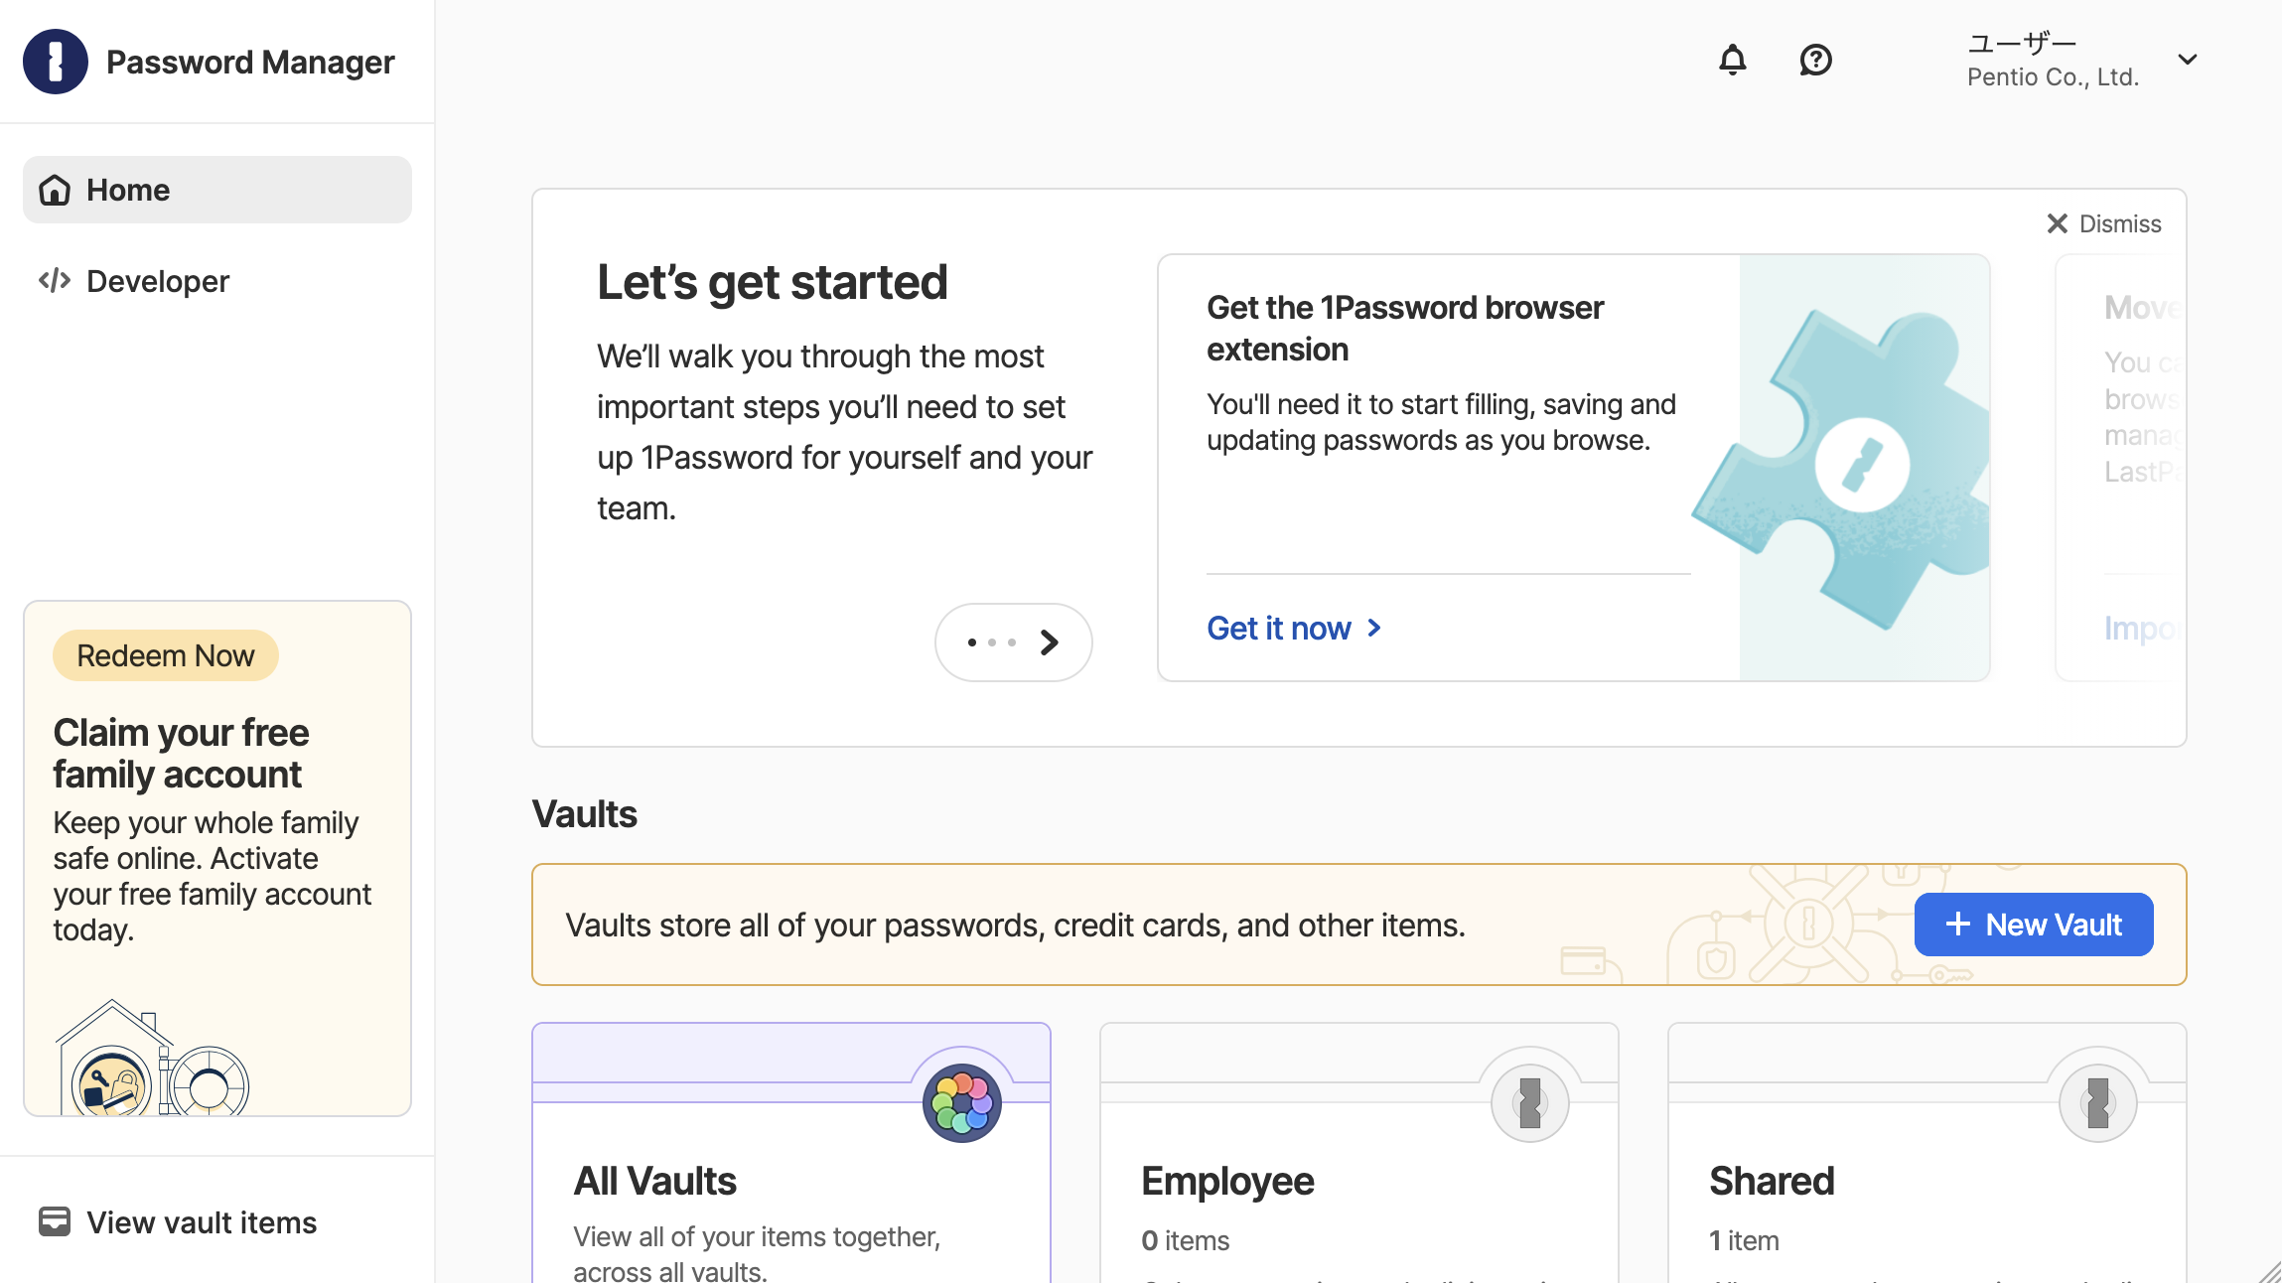Open the Employee vault card
Screen dimensions: 2282x1283
click(x=1359, y=1153)
